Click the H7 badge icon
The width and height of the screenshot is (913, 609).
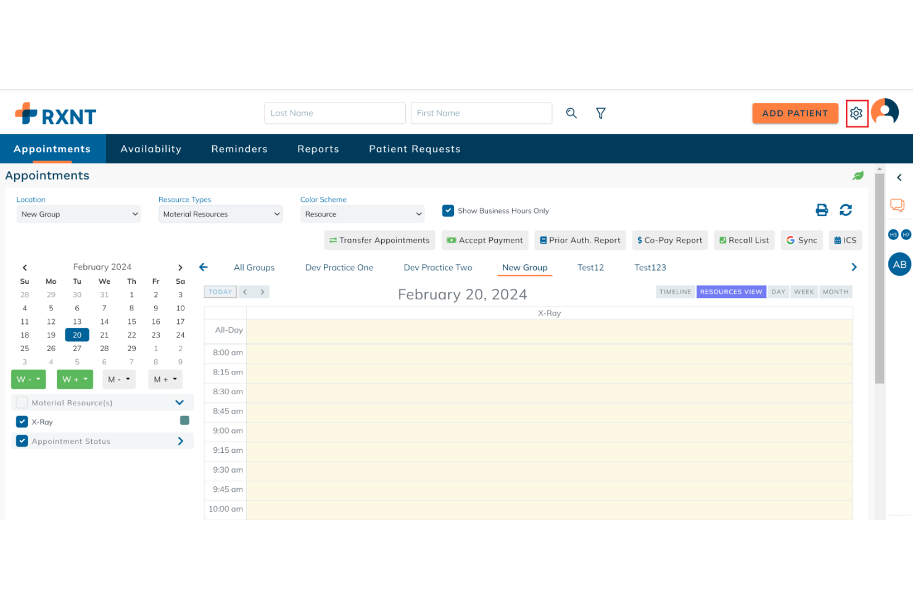click(906, 234)
